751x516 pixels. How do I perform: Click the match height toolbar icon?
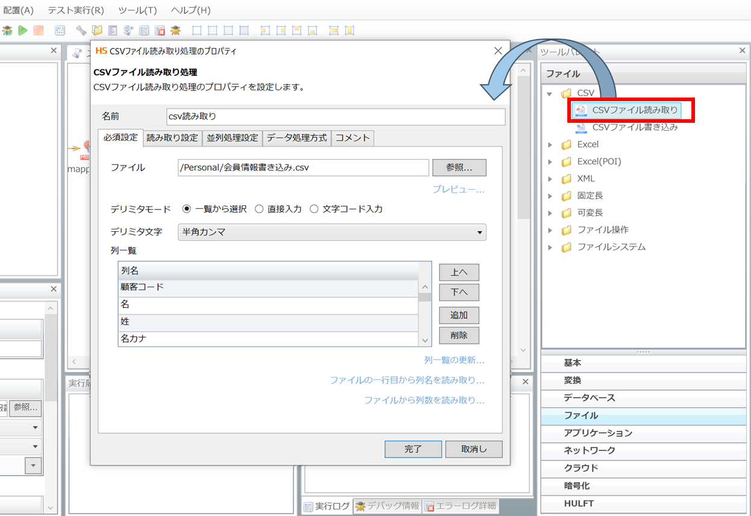350,30
